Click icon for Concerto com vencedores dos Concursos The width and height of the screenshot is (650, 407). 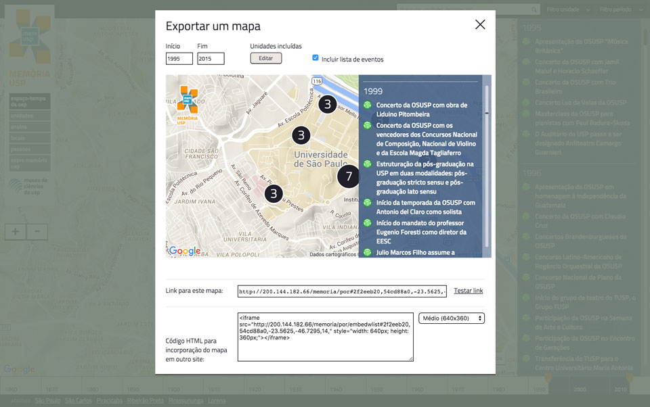[x=367, y=126]
